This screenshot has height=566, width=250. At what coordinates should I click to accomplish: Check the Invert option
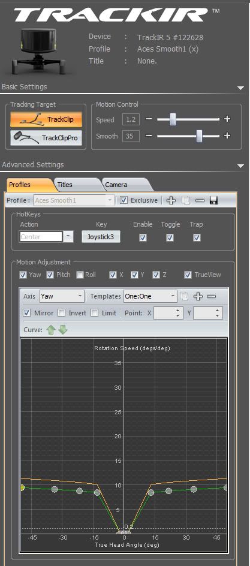(x=62, y=313)
